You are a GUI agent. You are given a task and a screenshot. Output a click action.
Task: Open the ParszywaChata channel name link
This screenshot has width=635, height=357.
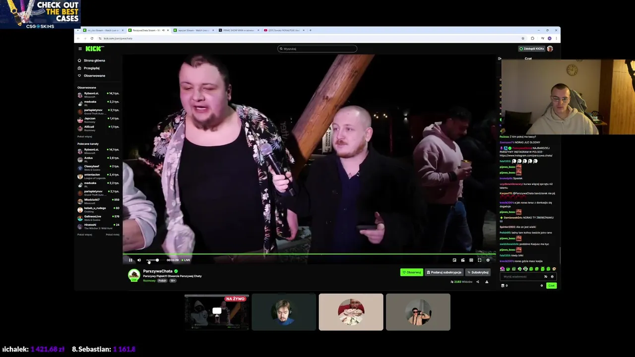point(158,271)
